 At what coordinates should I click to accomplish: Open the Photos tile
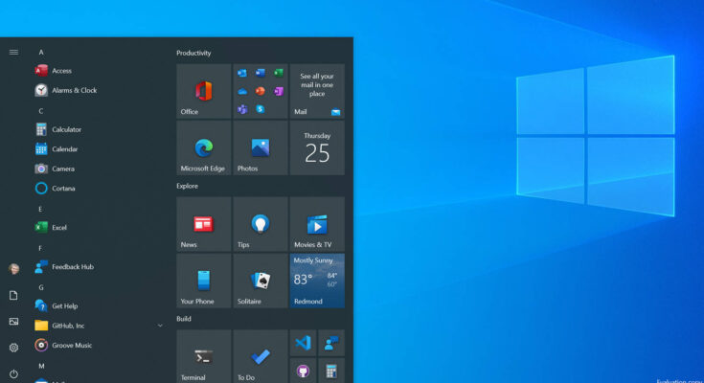260,147
